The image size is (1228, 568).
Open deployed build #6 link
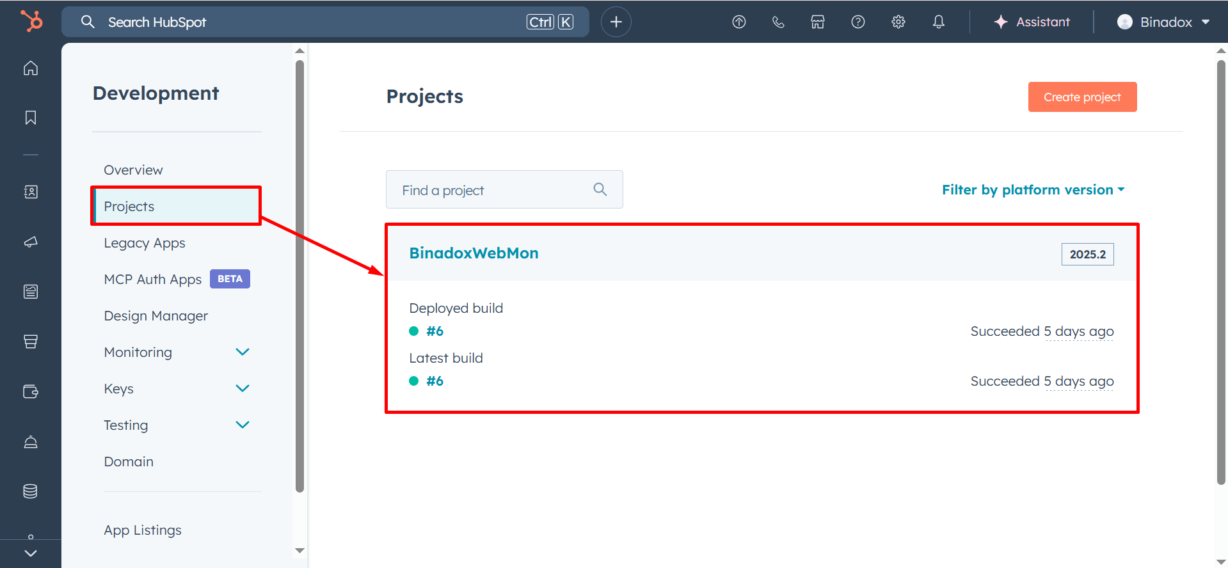(435, 331)
